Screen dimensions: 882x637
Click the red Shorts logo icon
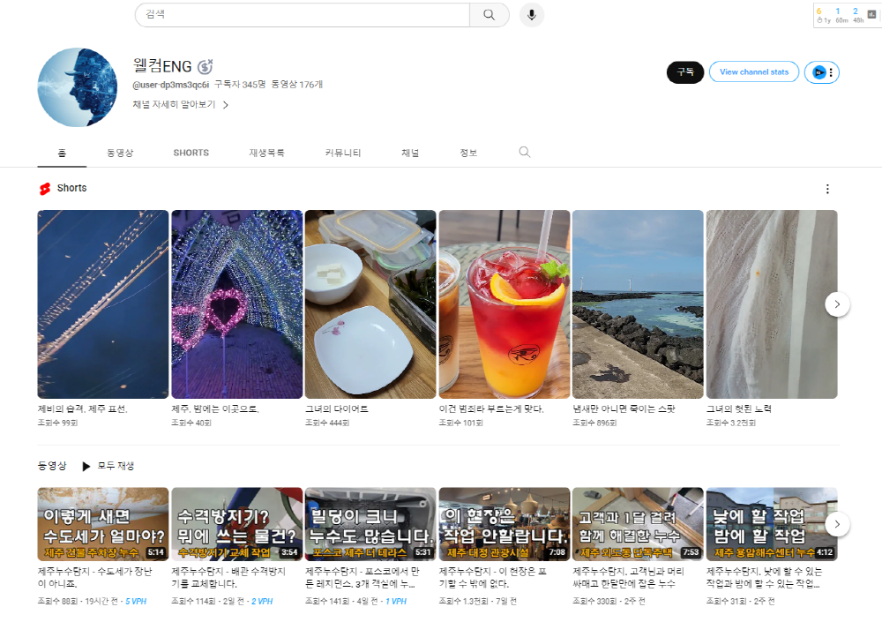45,189
